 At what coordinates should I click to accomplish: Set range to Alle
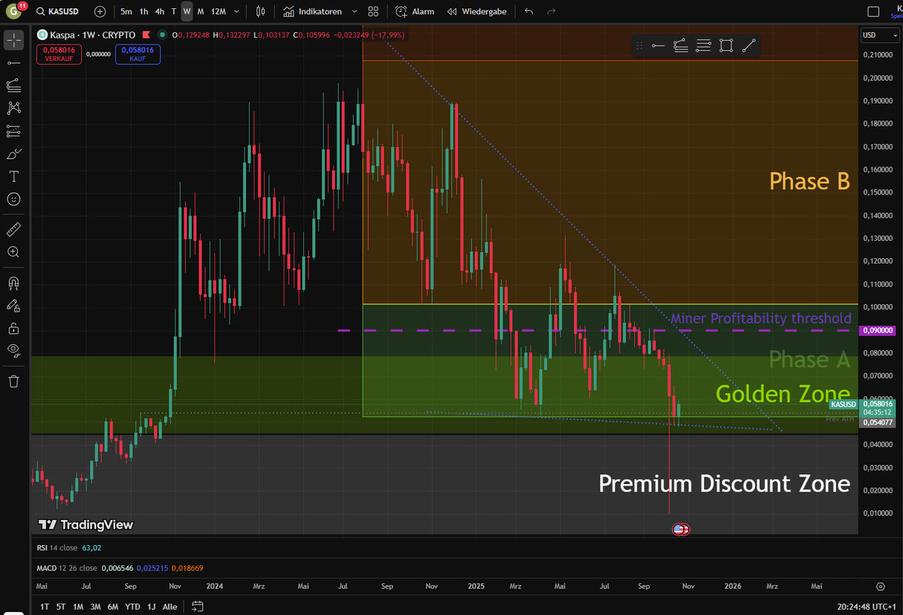point(170,606)
